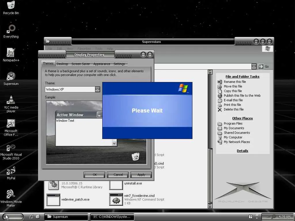
Task: Select win7_fixwidevine.cmd gear icon
Action: [x=116, y=200]
